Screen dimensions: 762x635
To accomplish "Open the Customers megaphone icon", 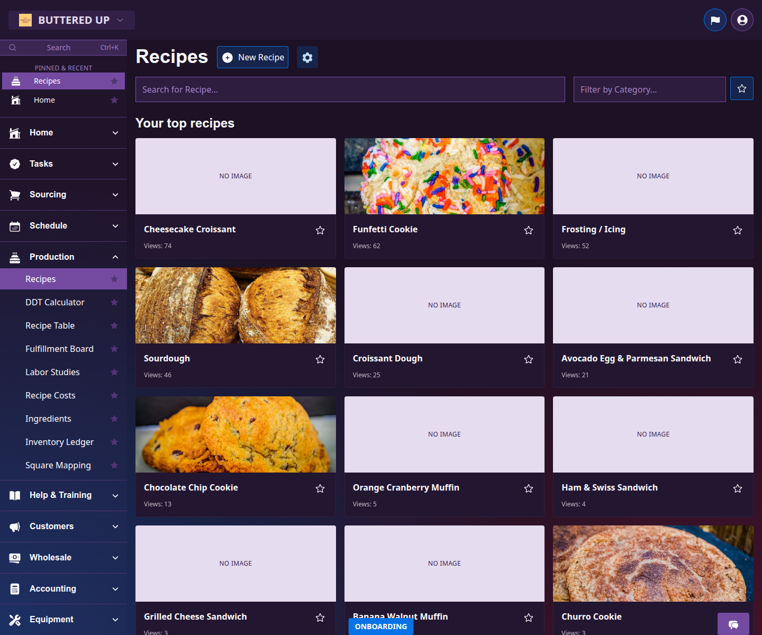I will 15,526.
